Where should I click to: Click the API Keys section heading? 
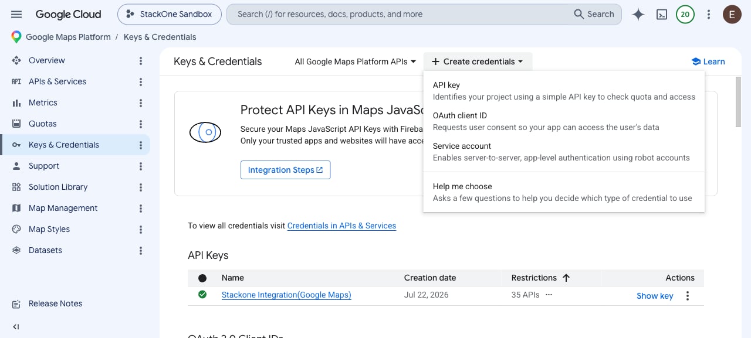pyautogui.click(x=208, y=255)
